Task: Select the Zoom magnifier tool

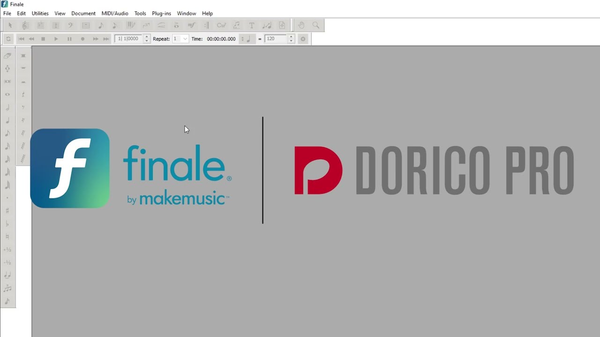Action: (315, 25)
